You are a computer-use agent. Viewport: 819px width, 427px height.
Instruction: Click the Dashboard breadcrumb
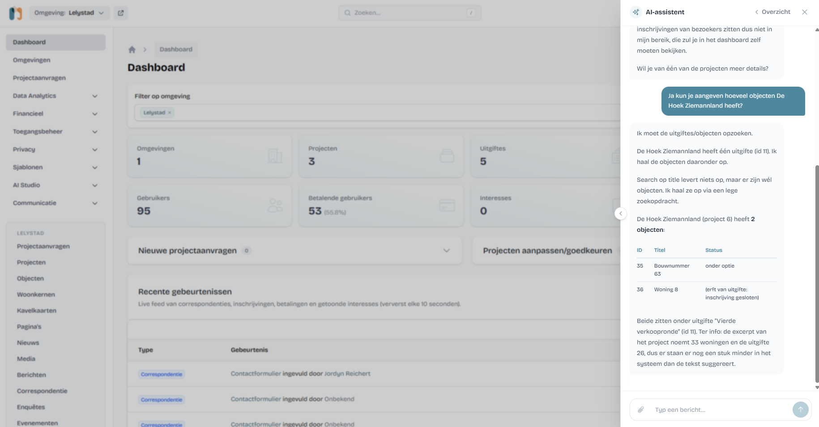[176, 50]
